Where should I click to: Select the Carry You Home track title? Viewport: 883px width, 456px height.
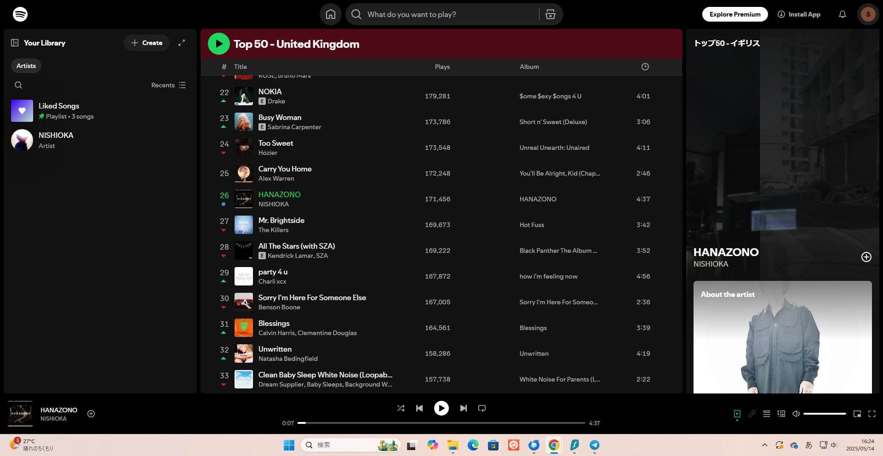pos(285,169)
